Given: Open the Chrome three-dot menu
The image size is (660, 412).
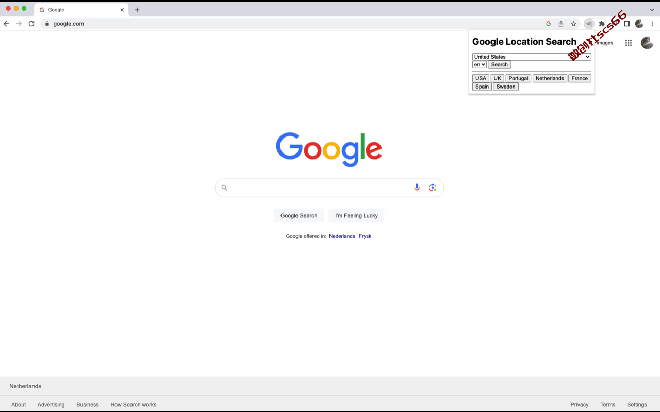Looking at the screenshot, I should [652, 24].
